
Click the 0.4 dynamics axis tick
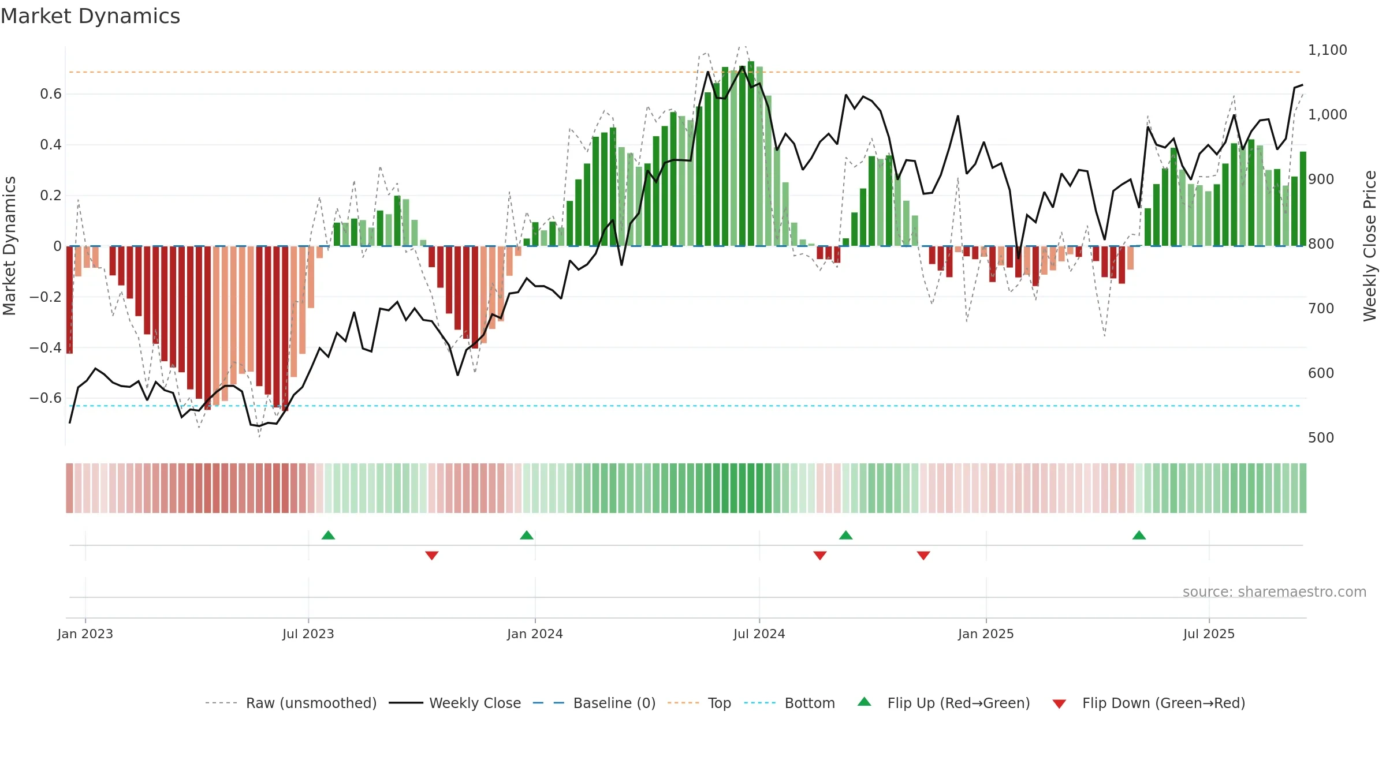[51, 145]
